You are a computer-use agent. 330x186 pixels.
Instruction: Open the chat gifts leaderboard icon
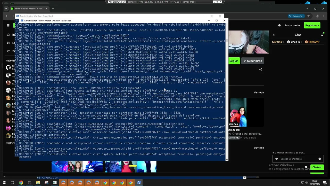point(322,35)
